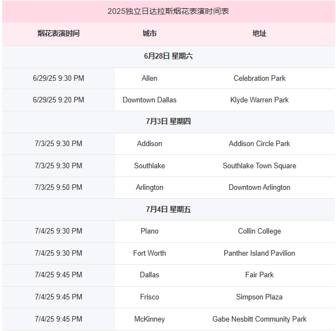Click Collin College address cell
336x331 pixels.
(x=259, y=231)
